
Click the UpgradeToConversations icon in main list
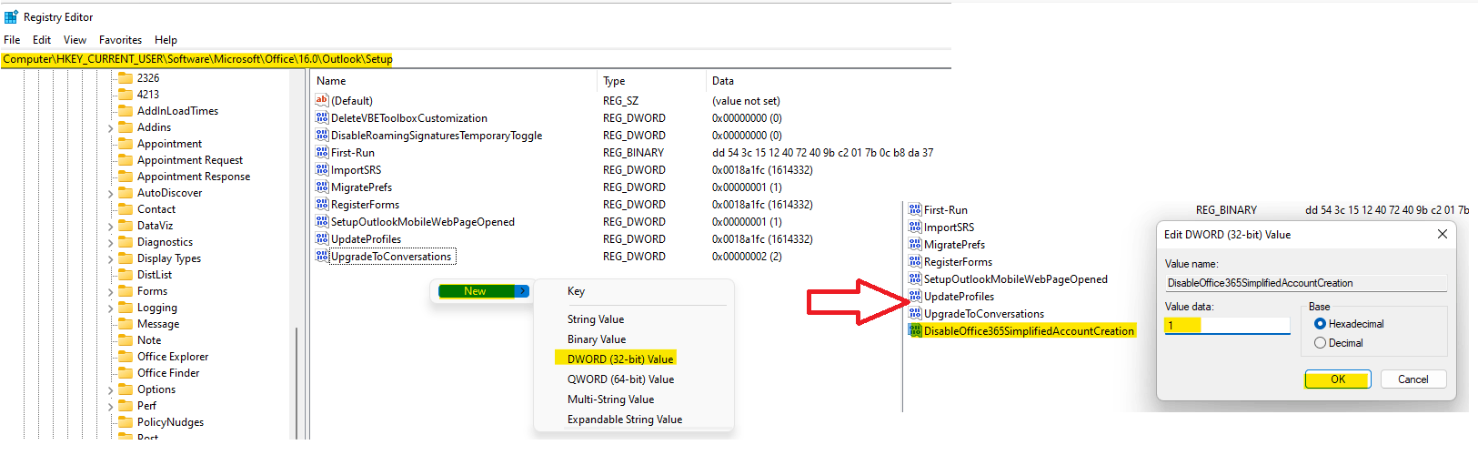pyautogui.click(x=322, y=256)
